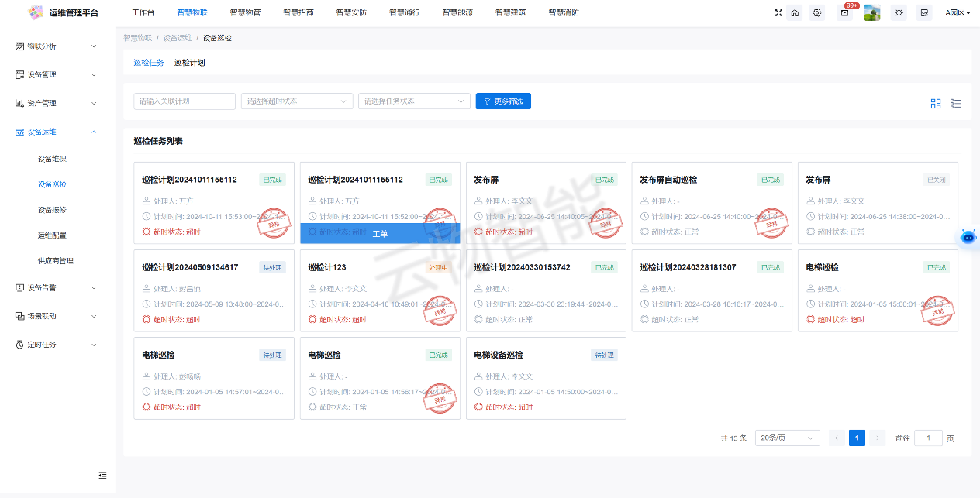The image size is (980, 498).
Task: Open 设备维保 sidebar submenu
Action: pos(52,159)
